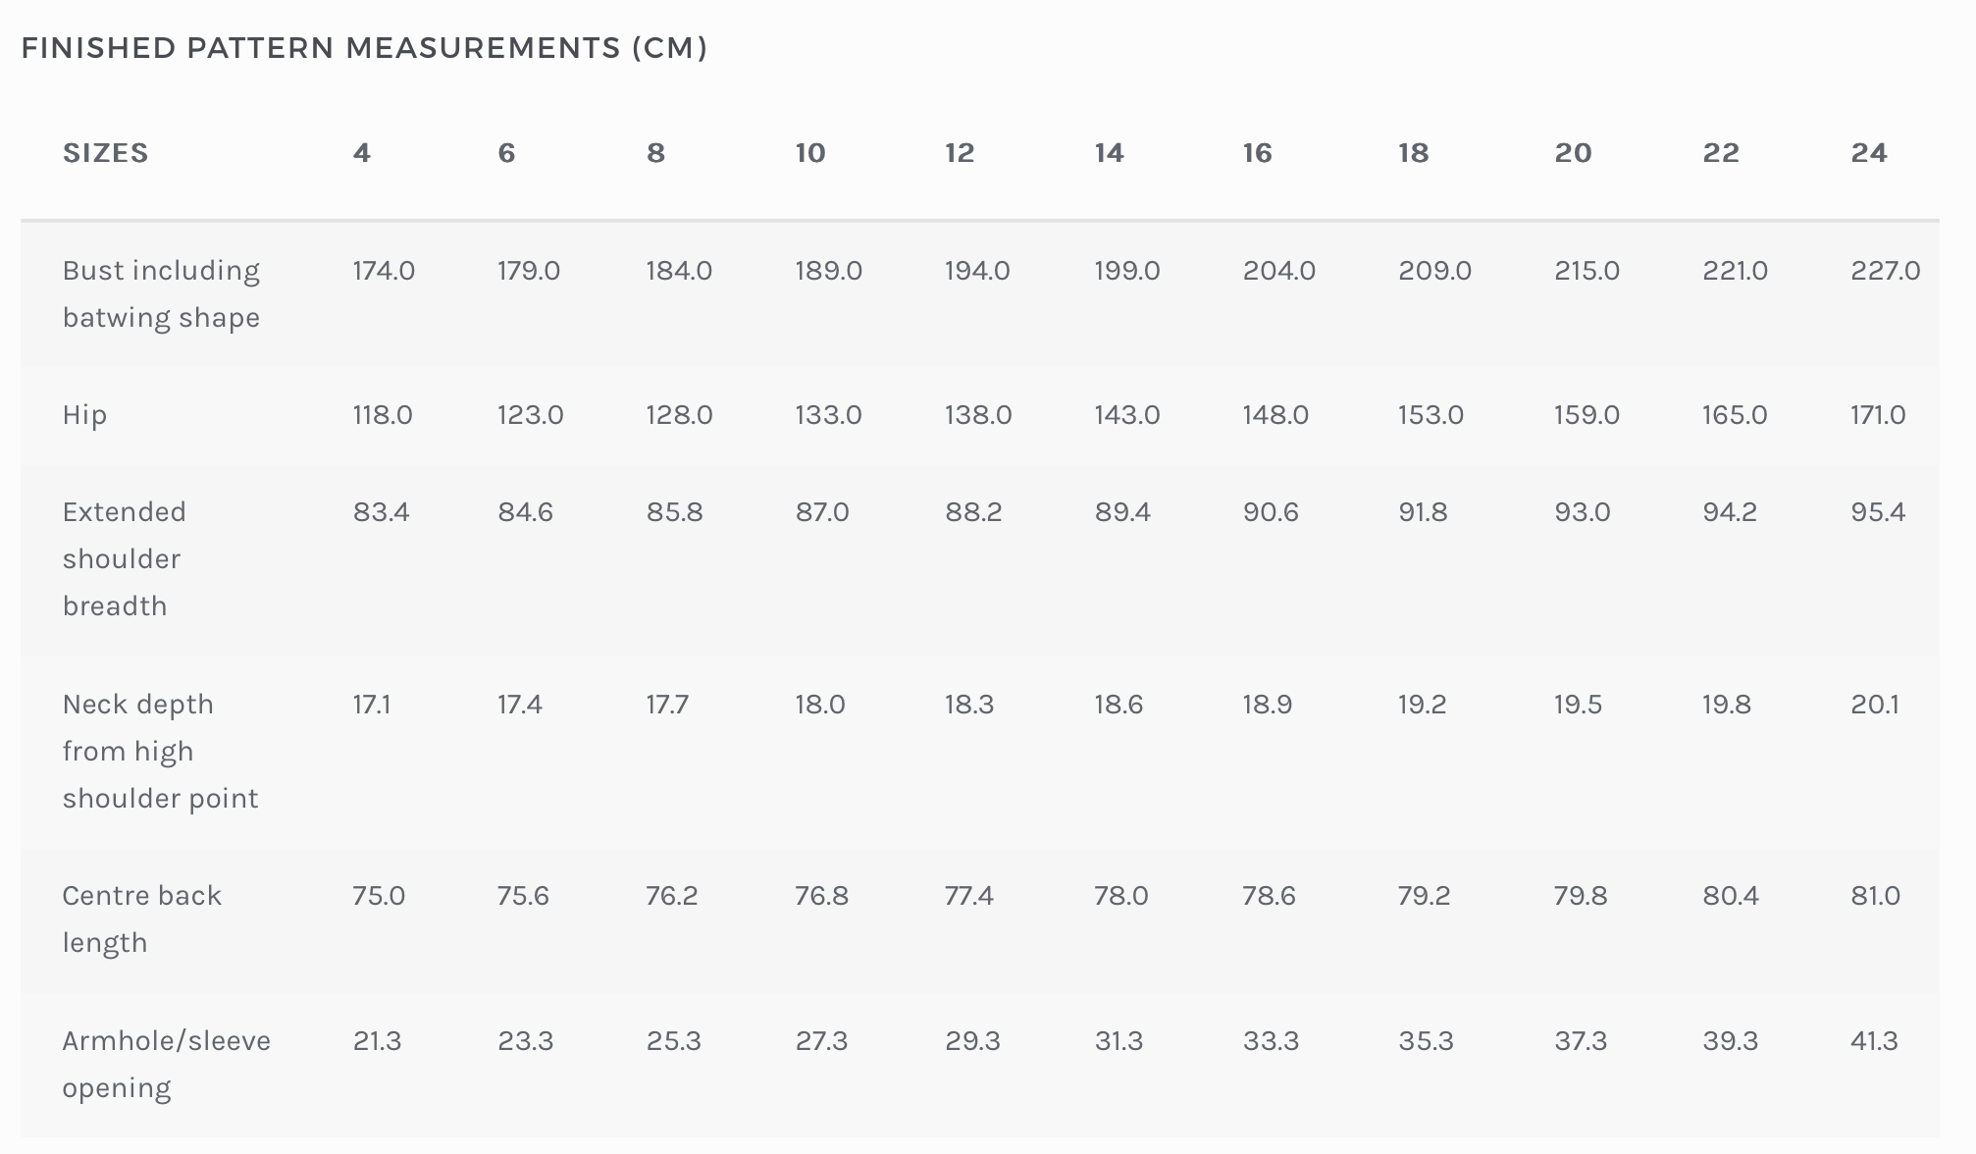Click the Extended shoulder breadth row label
The width and height of the screenshot is (1976, 1154).
coord(124,558)
